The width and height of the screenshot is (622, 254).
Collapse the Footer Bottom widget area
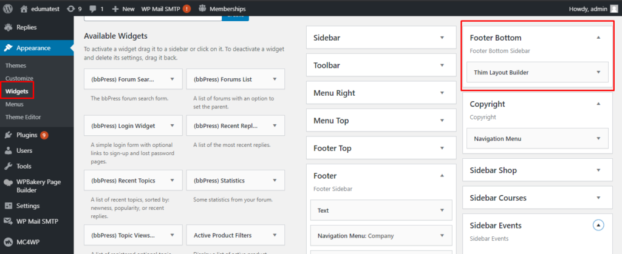click(x=598, y=38)
